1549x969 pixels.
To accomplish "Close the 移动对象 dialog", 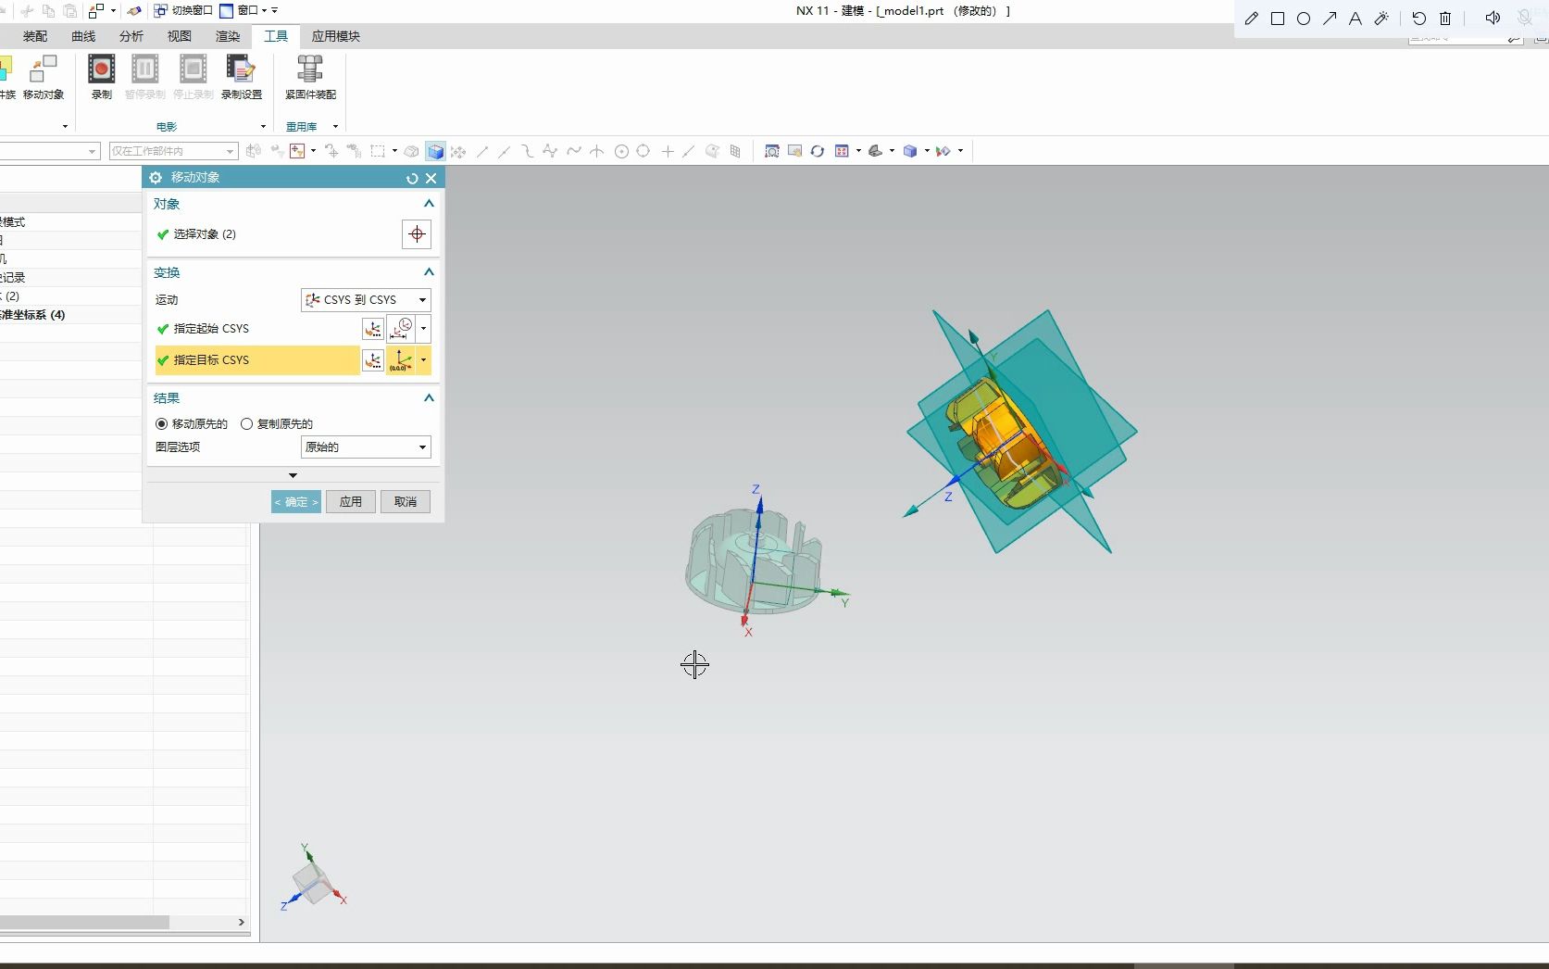I will [x=431, y=178].
